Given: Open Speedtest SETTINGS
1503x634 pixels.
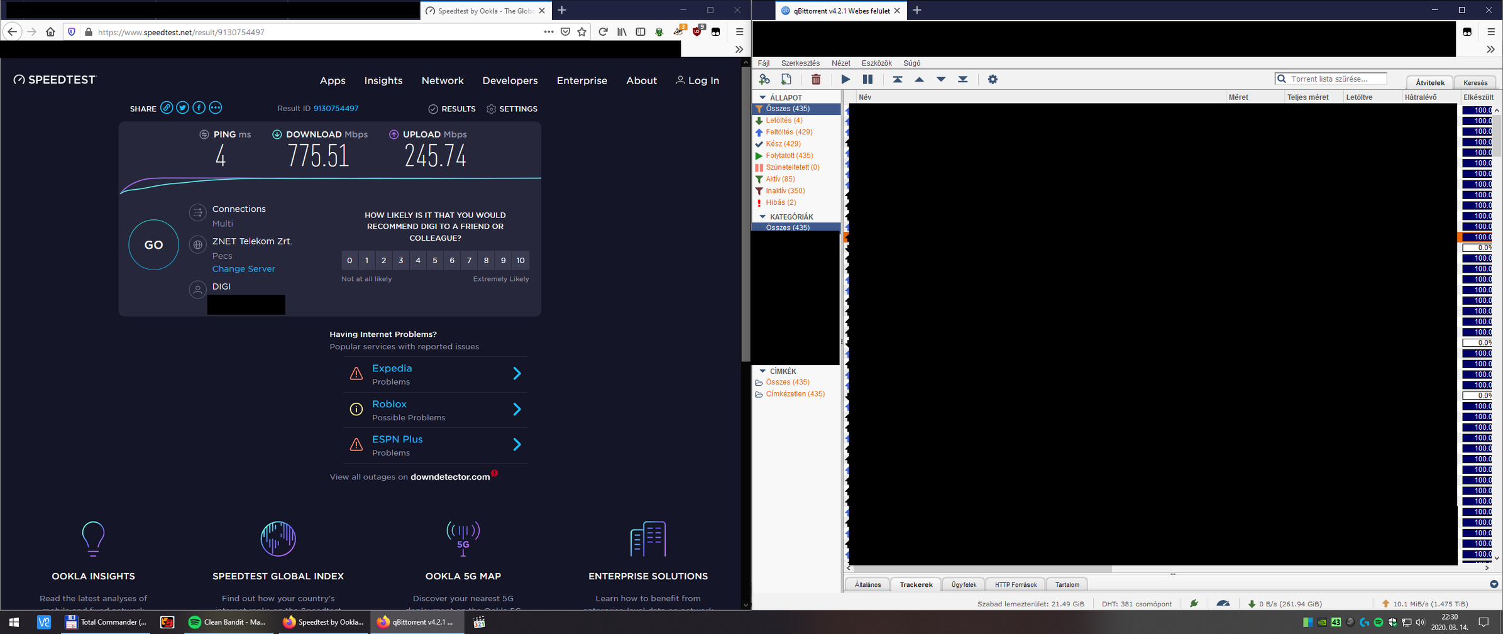Looking at the screenshot, I should [512, 109].
